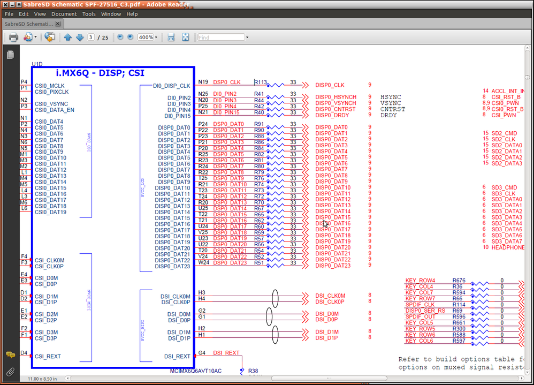
Task: Open the Comments panel icon in sidebar
Action: (x=11, y=355)
